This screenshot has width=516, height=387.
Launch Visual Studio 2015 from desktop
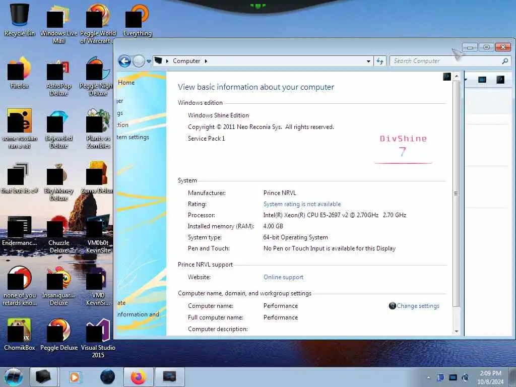98,338
